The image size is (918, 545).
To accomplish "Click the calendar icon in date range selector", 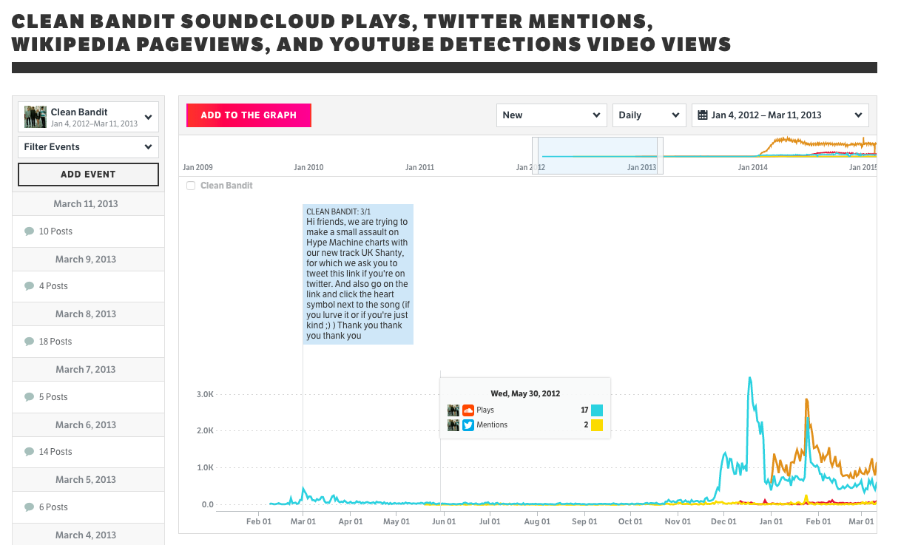I will pos(703,115).
